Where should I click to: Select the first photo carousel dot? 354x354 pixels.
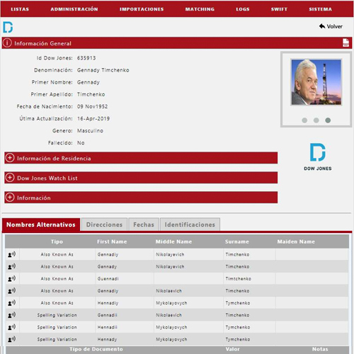point(304,120)
